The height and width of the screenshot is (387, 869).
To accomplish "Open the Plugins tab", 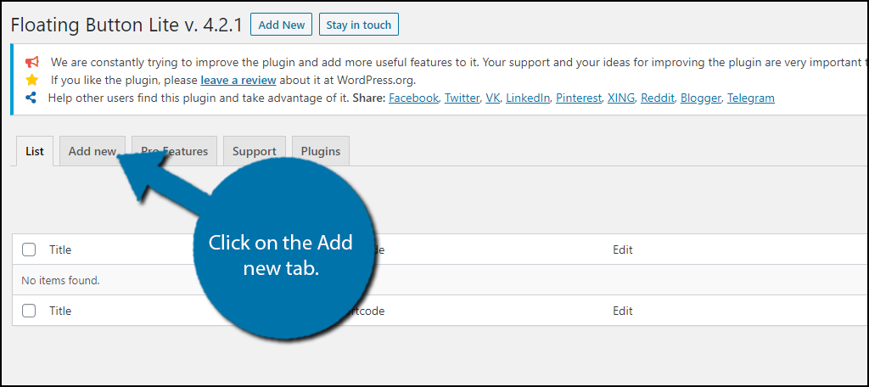I will (x=321, y=151).
